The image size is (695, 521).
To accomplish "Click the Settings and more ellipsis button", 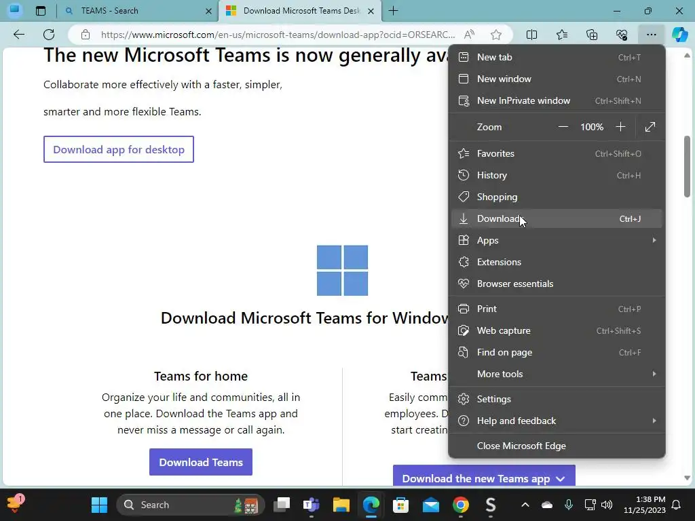I will 651,35.
